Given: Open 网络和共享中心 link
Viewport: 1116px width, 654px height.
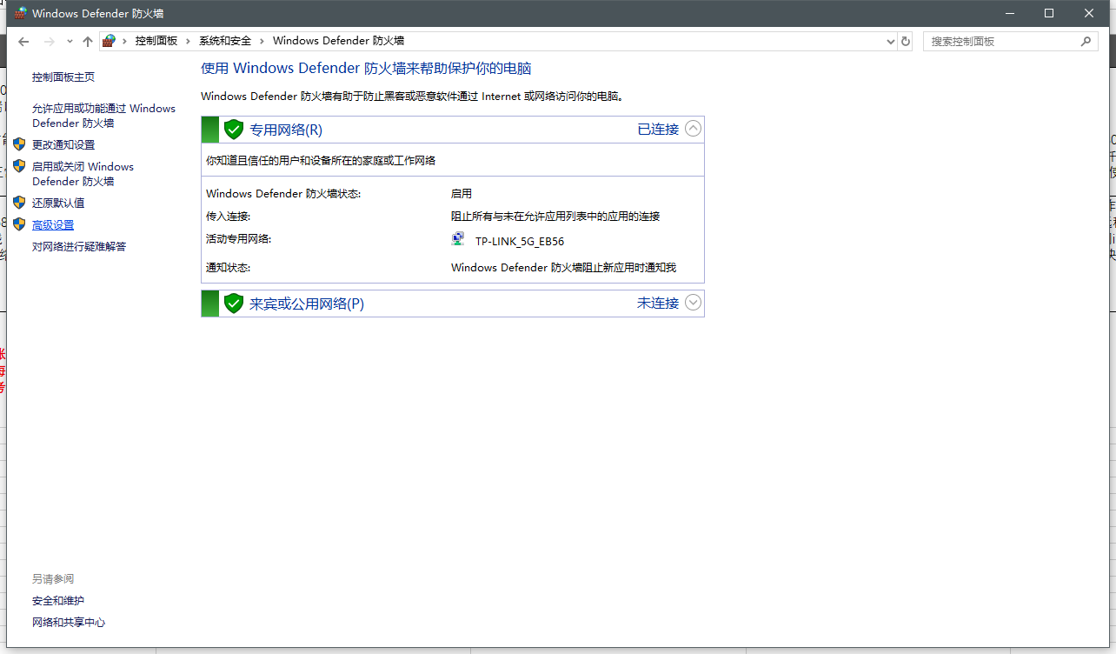Looking at the screenshot, I should click(69, 623).
